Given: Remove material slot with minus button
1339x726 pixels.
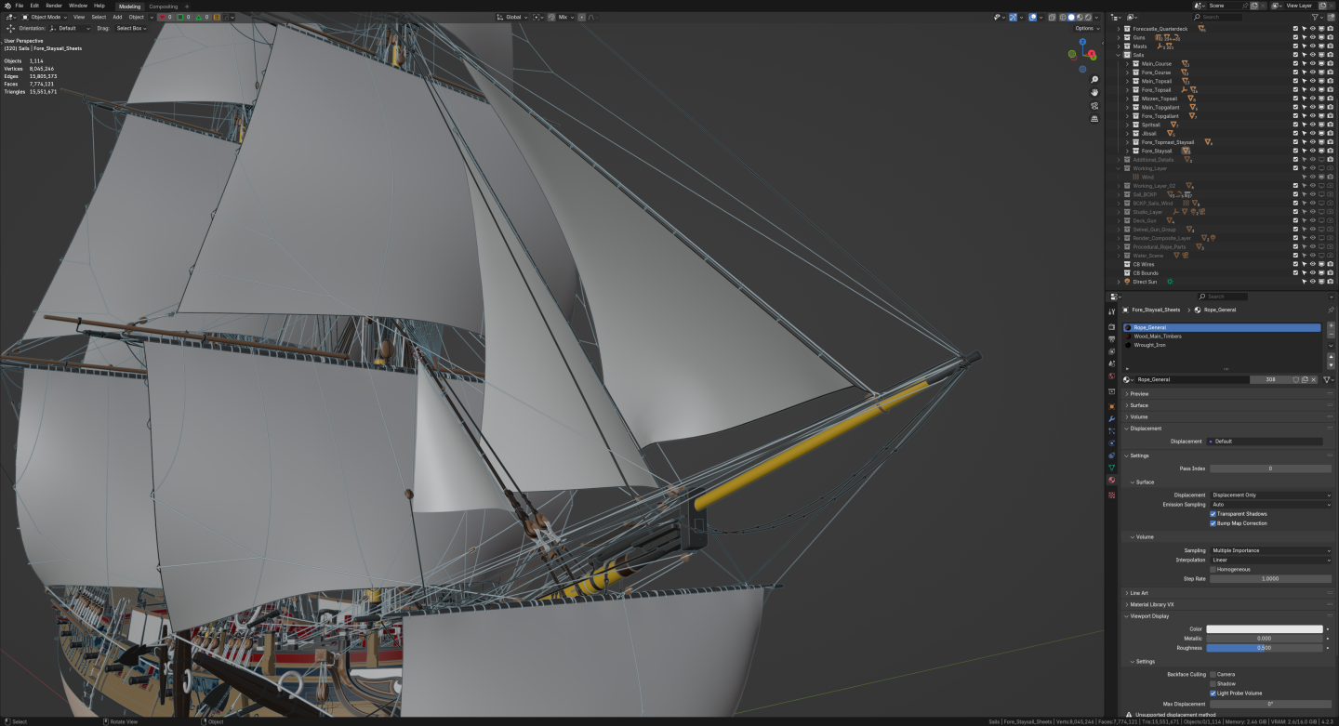Looking at the screenshot, I should point(1331,335).
